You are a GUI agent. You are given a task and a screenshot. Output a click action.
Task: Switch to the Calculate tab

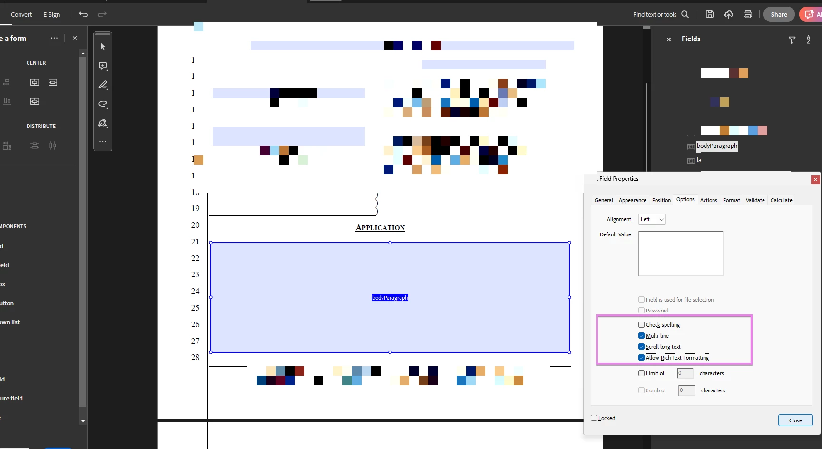tap(781, 200)
